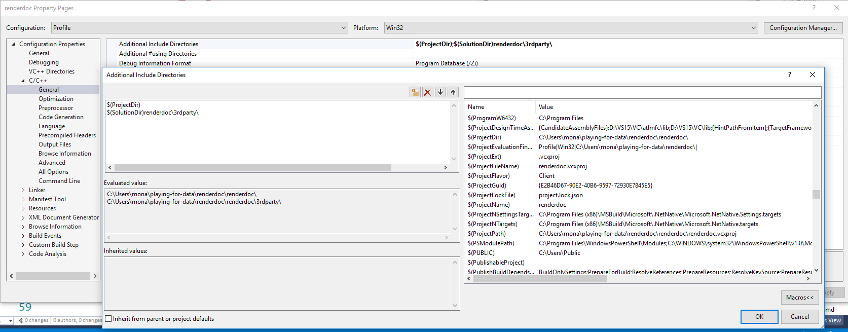The width and height of the screenshot is (848, 332).
Task: Expand the Resources tree node
Action: 23,208
